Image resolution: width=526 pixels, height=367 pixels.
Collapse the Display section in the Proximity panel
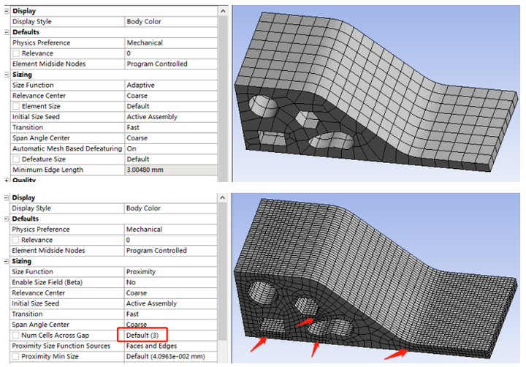6,198
